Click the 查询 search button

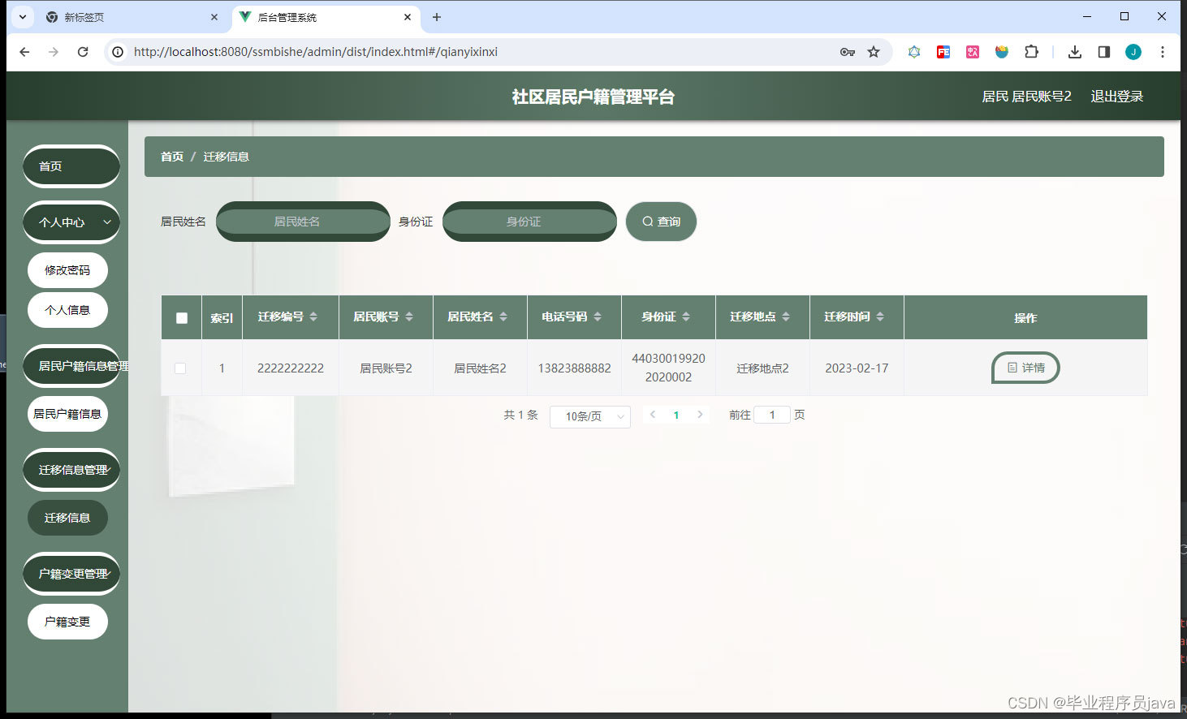[x=661, y=222]
